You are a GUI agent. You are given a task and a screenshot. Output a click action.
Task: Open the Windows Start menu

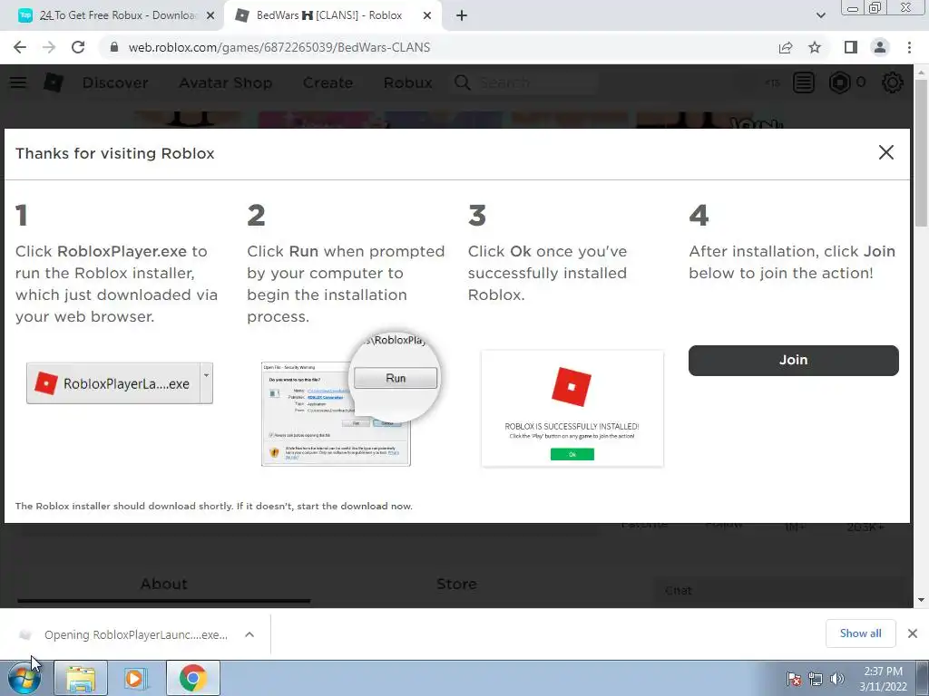(24, 678)
